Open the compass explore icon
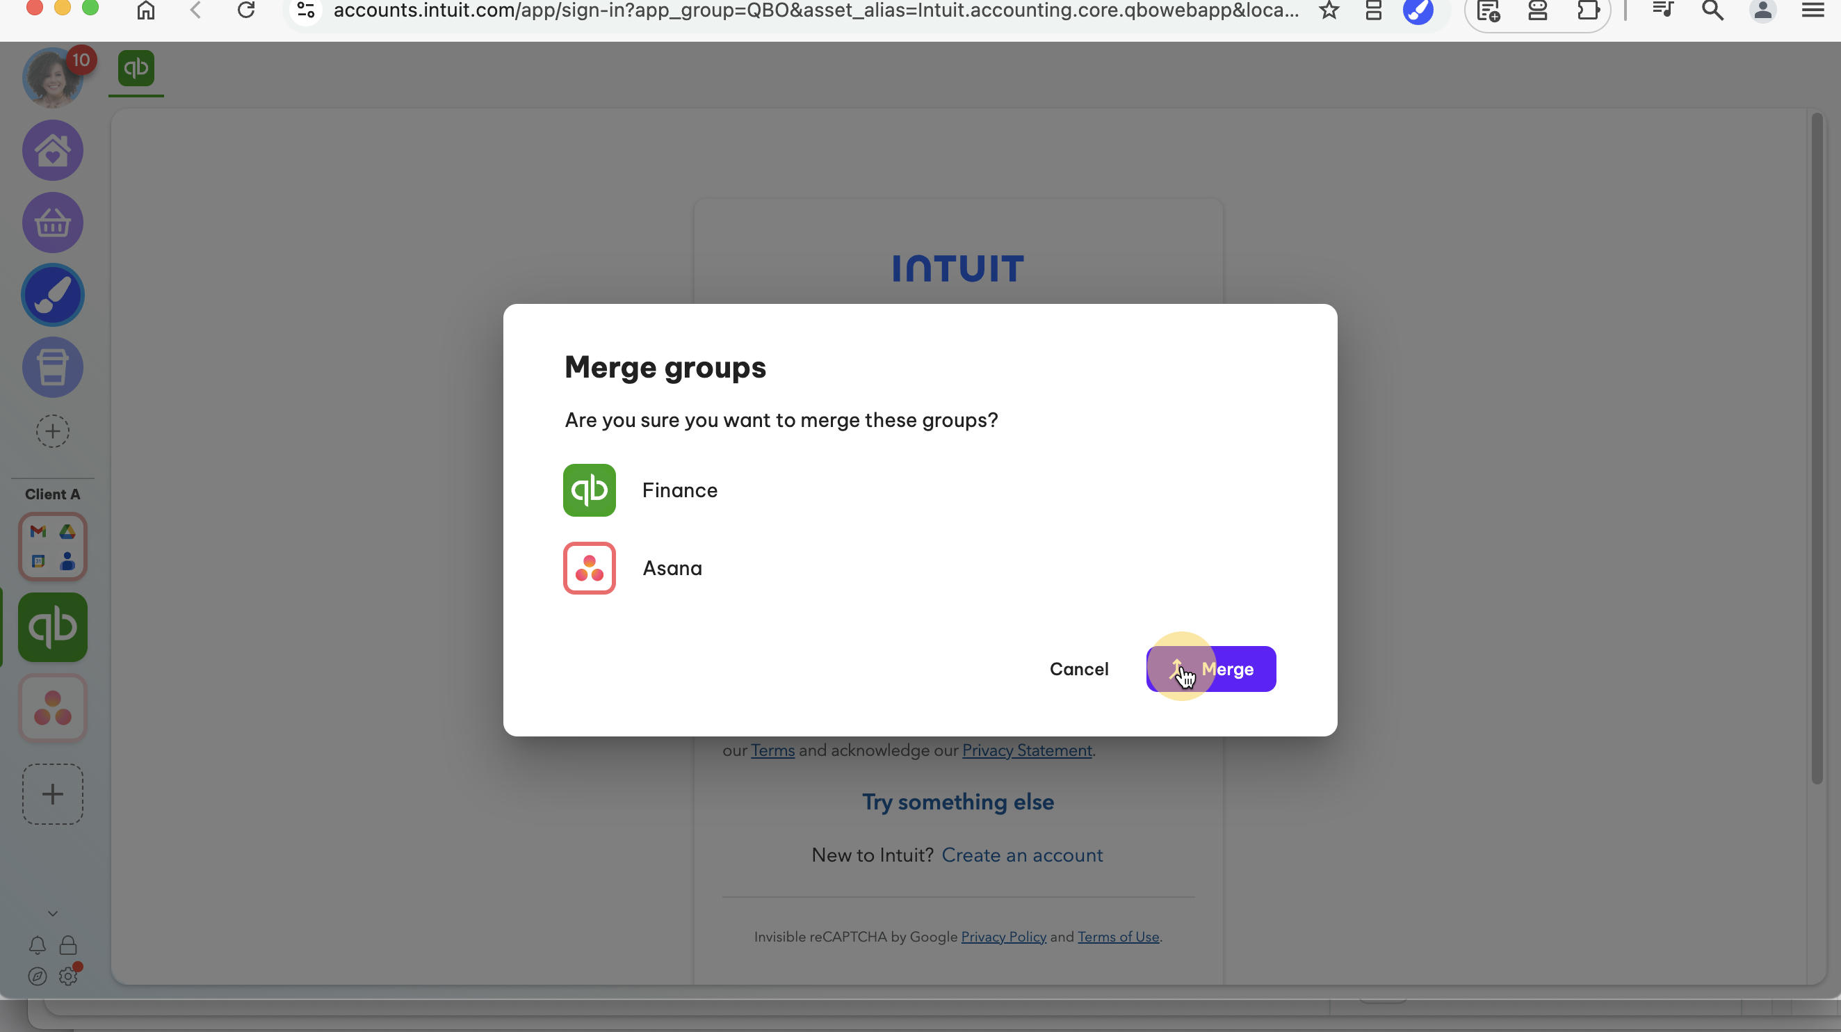The image size is (1841, 1032). [38, 976]
